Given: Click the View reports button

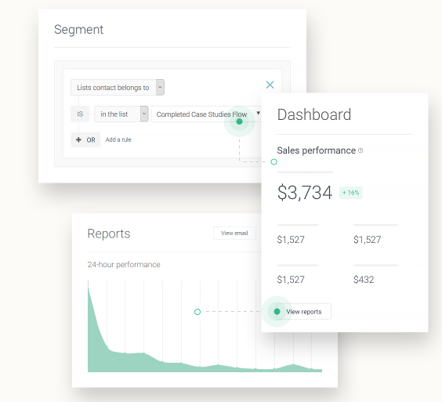Looking at the screenshot, I should 304,312.
